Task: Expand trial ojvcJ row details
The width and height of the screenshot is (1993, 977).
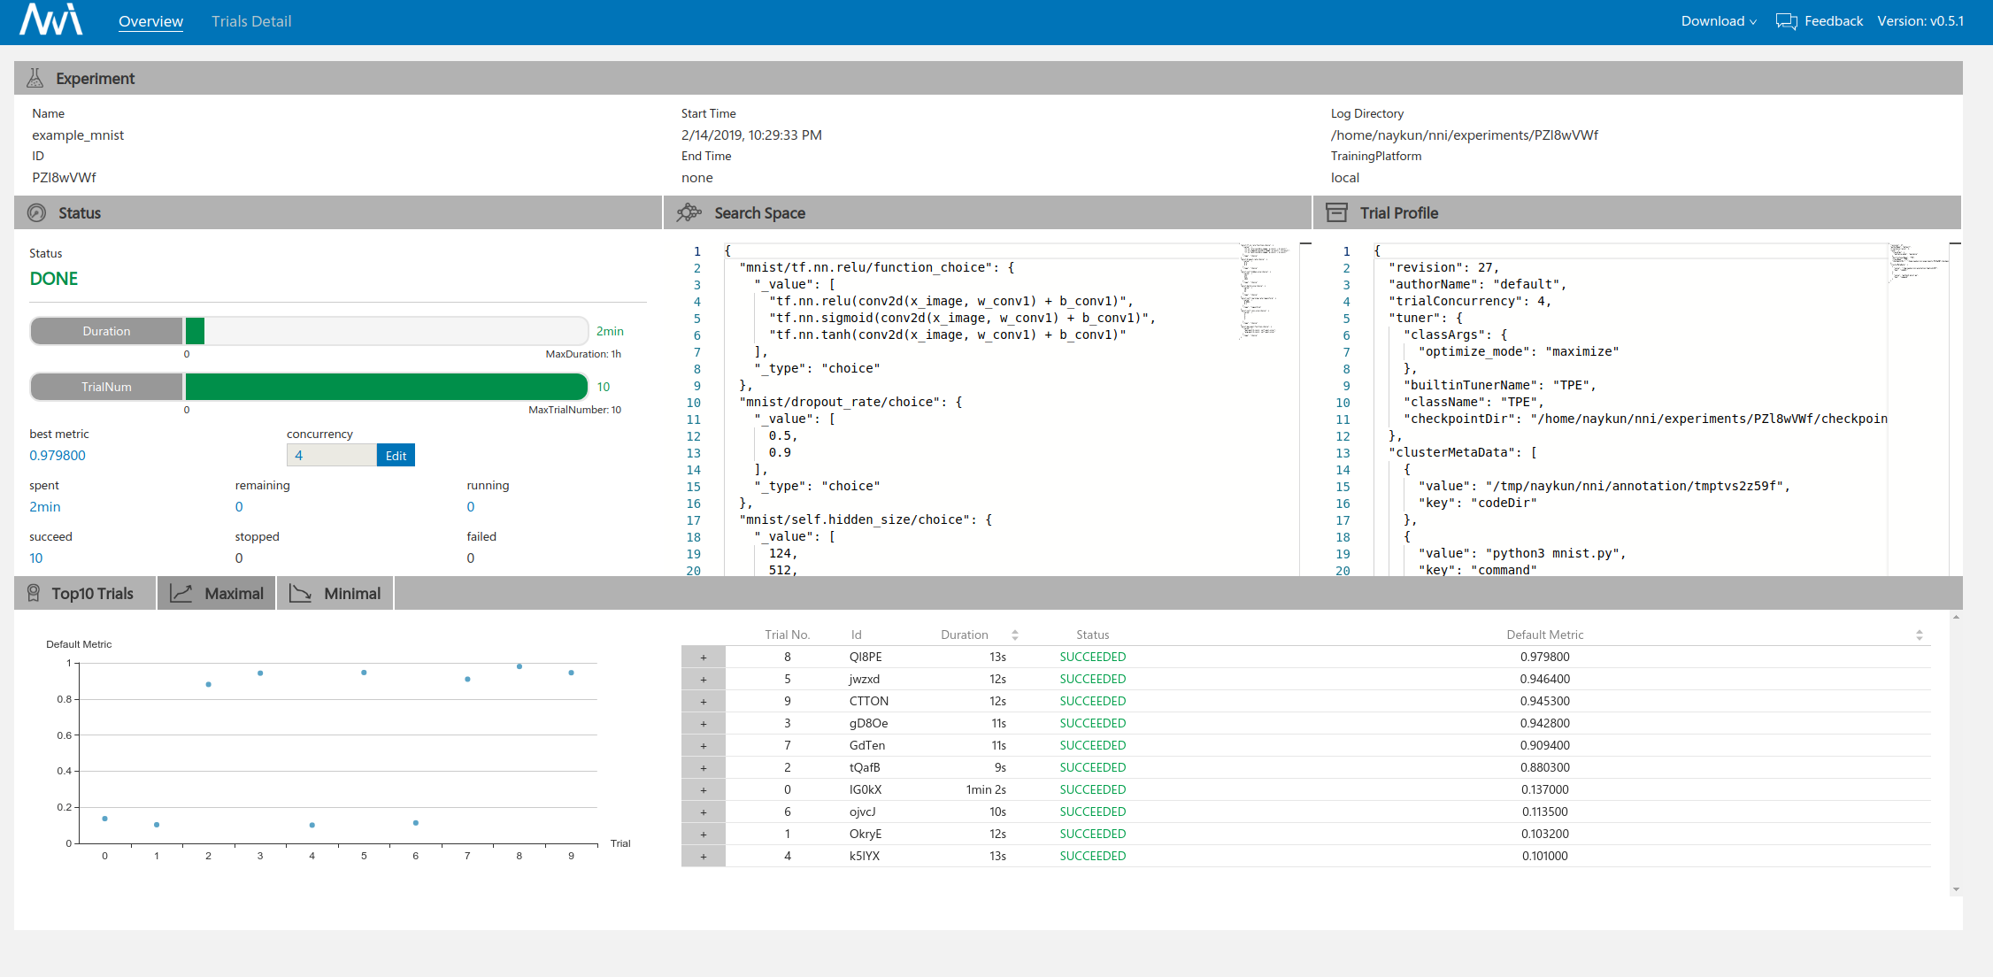Action: (704, 812)
